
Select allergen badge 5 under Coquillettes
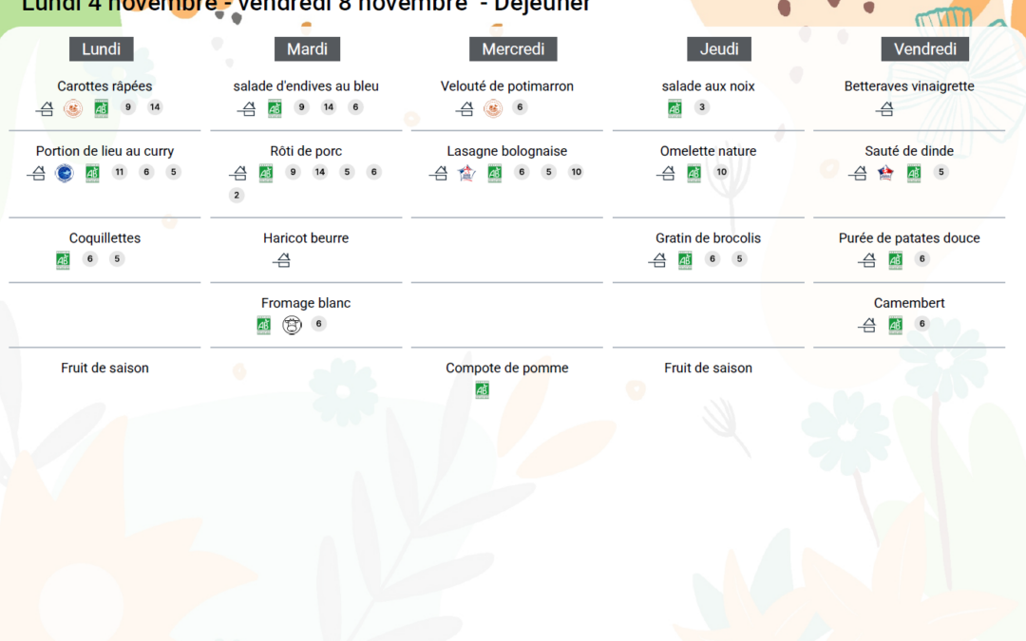click(x=117, y=259)
